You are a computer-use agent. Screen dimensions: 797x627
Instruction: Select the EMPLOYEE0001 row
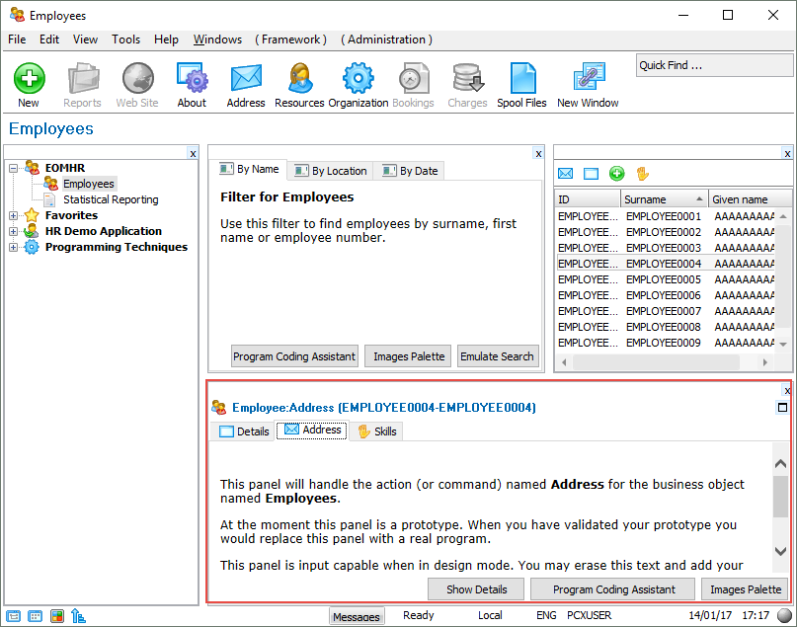666,216
